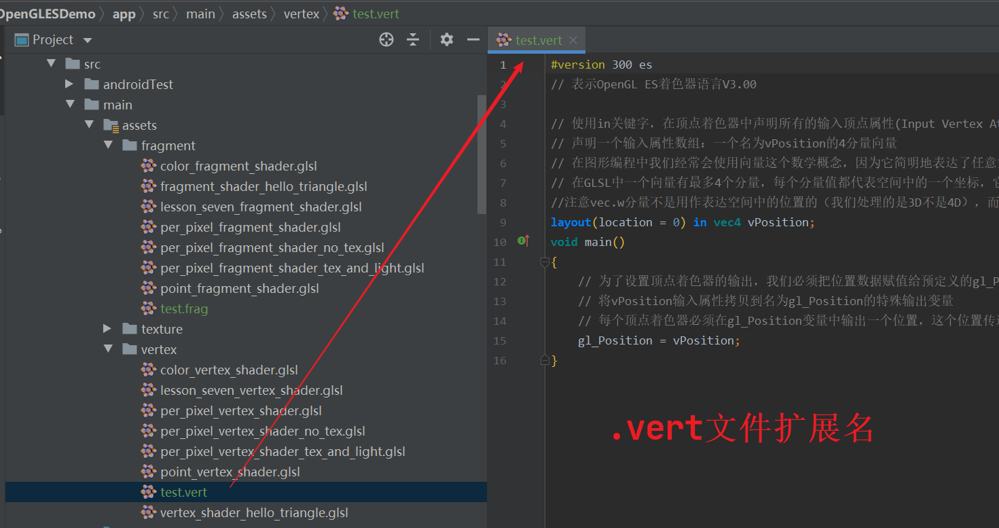Click the Project tool window icon beside 'Project'
Image resolution: width=999 pixels, height=528 pixels.
(x=20, y=39)
